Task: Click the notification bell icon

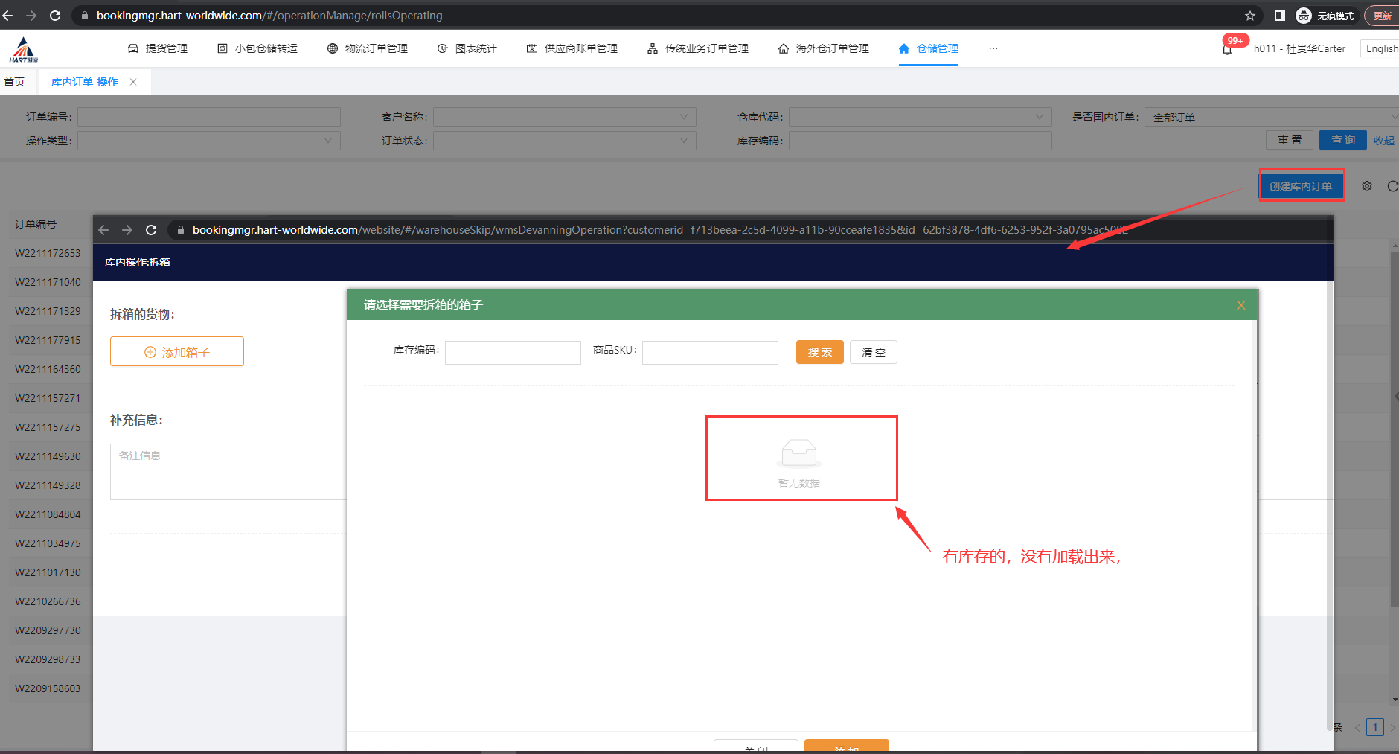Action: 1227,49
